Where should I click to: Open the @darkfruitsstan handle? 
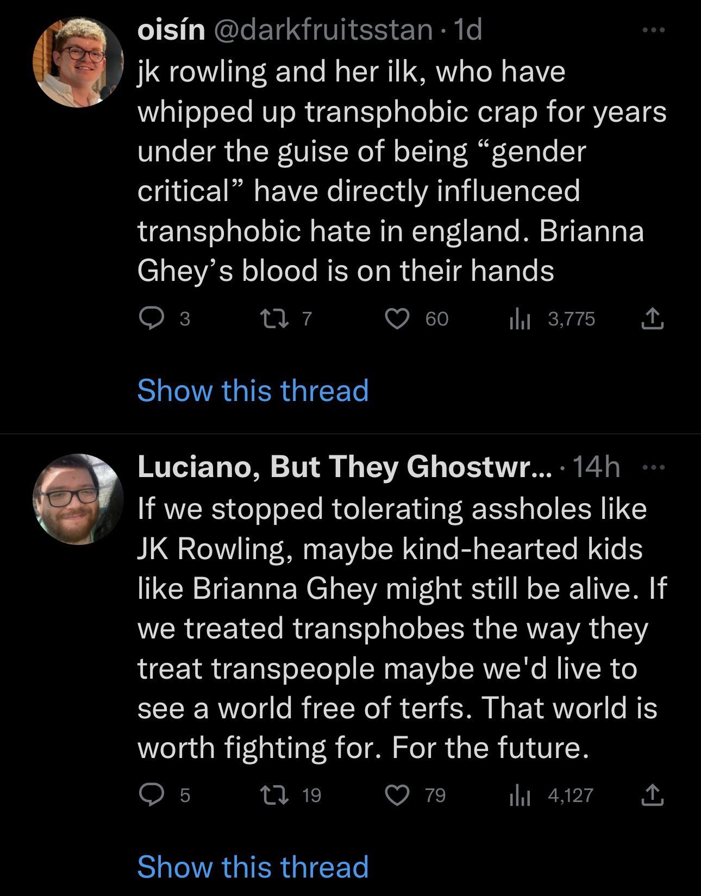point(324,30)
